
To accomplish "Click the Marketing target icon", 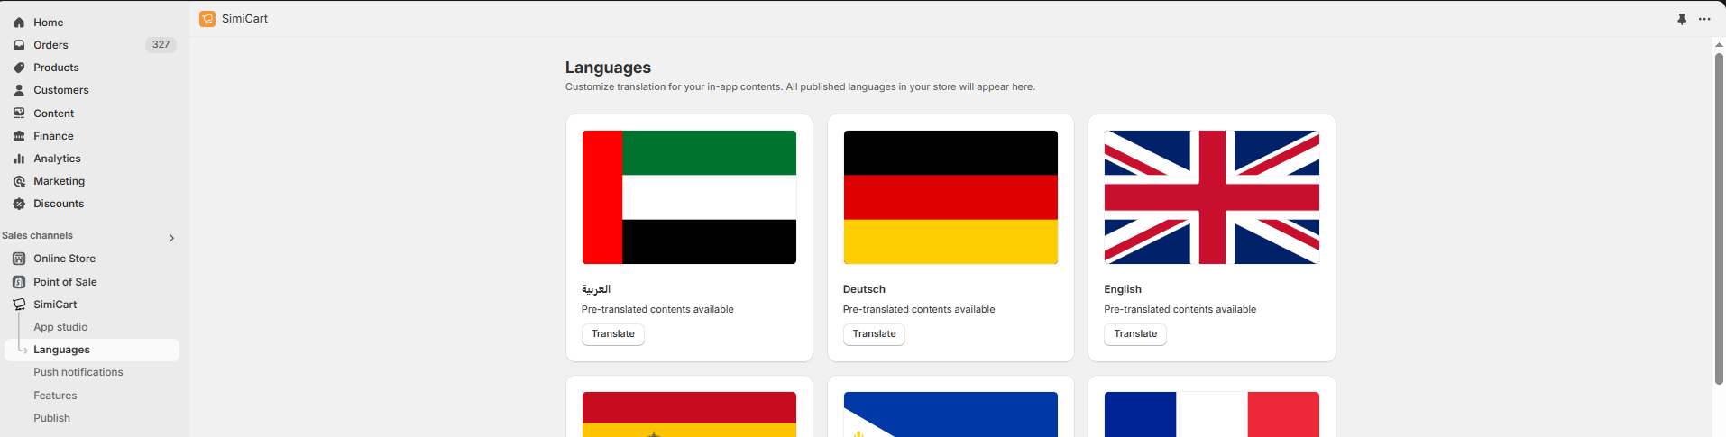I will tap(19, 181).
